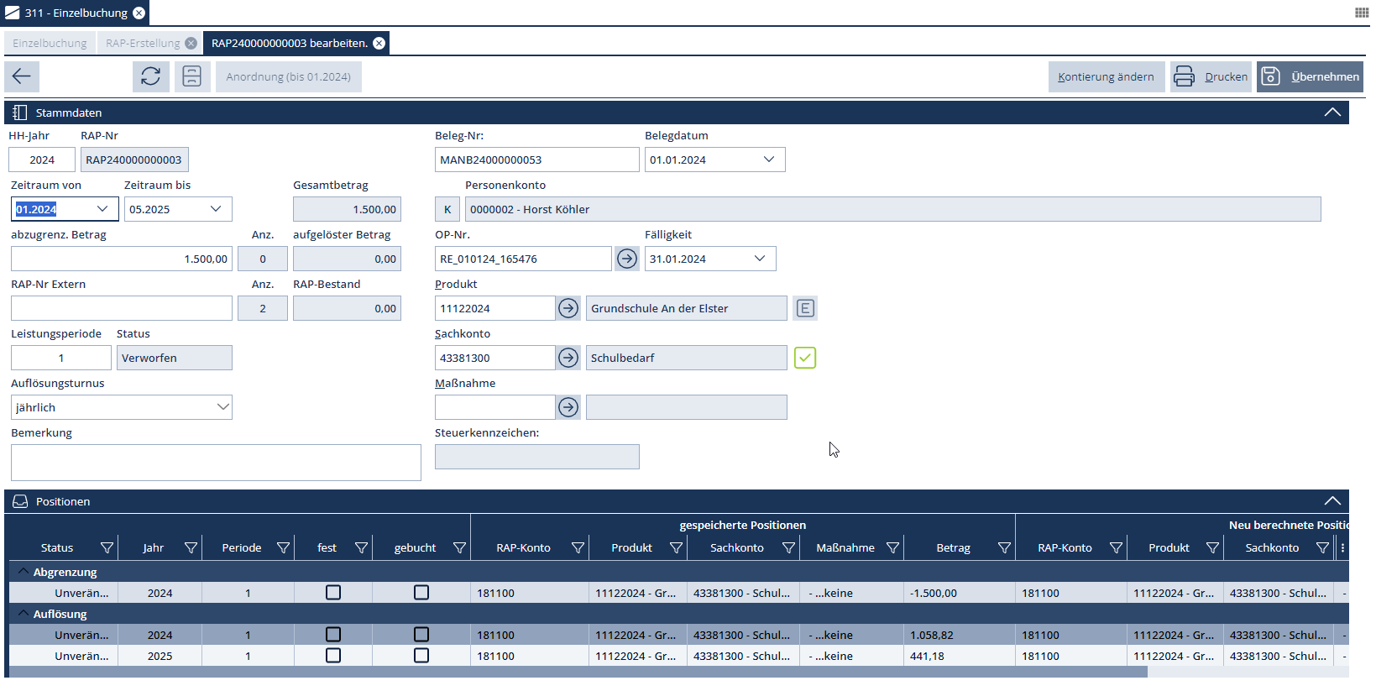
Task: Click the arrow icon next to OP-Nr. field
Action: click(x=626, y=259)
